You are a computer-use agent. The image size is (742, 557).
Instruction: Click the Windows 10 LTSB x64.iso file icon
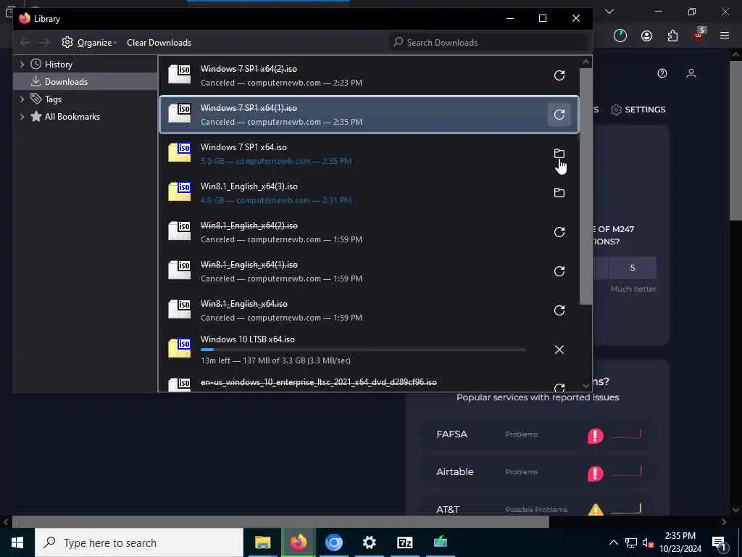click(x=180, y=348)
